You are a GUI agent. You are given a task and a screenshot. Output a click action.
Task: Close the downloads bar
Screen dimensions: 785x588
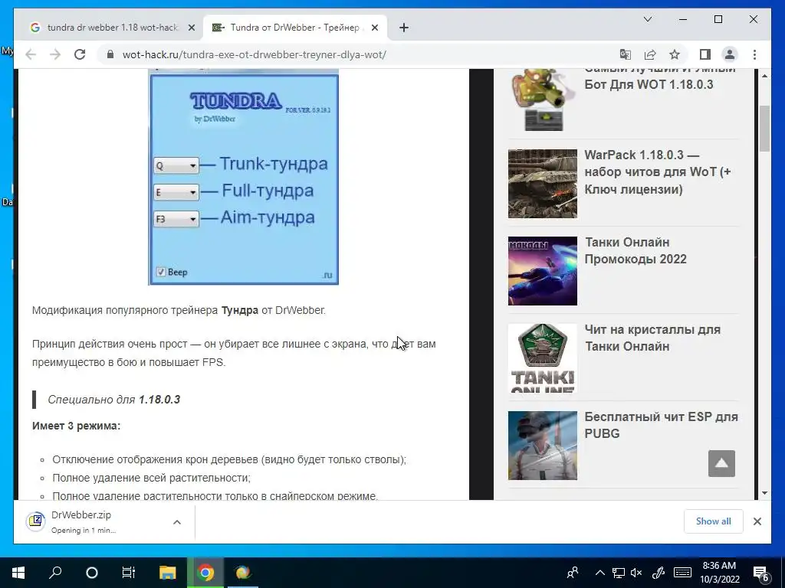point(757,521)
